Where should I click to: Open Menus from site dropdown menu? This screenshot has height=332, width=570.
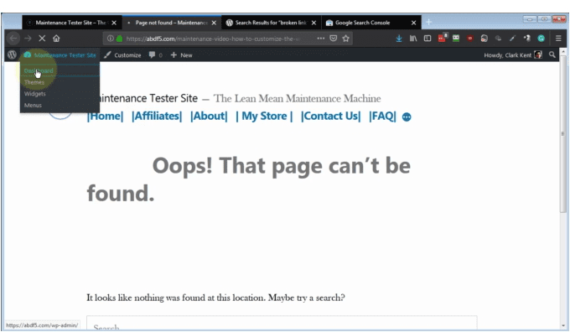click(x=33, y=106)
